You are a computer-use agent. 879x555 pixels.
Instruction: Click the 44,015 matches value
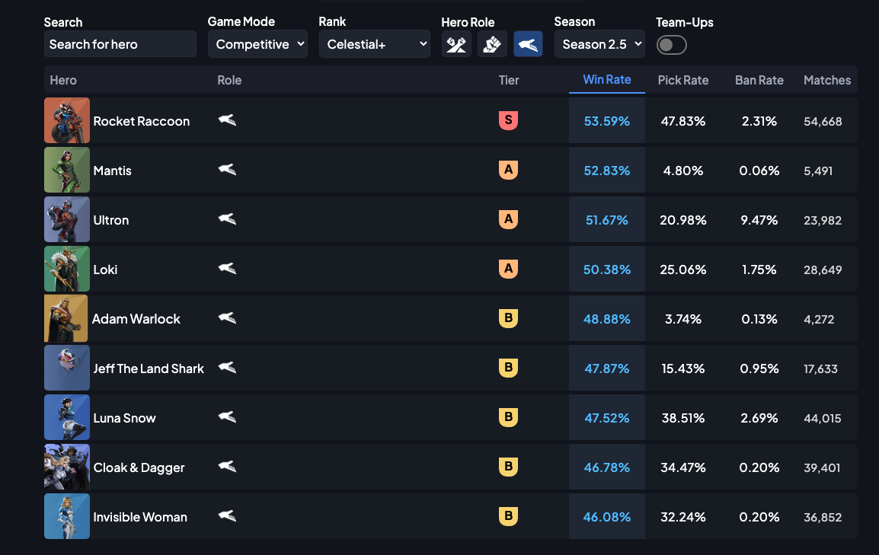click(823, 419)
